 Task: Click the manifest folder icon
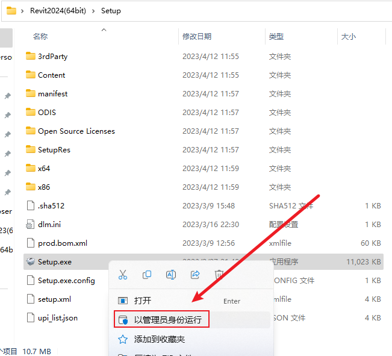[x=31, y=93]
